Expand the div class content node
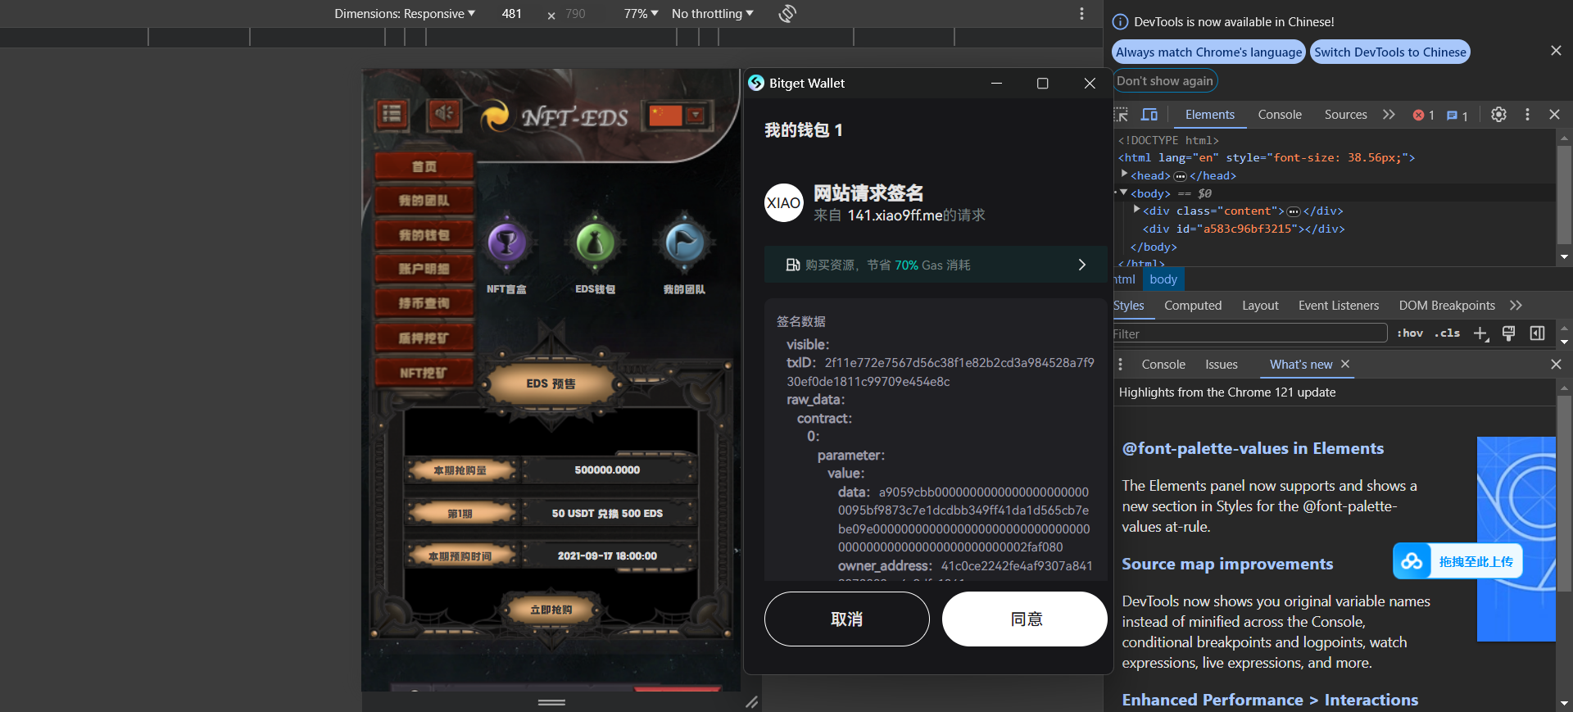The height and width of the screenshot is (712, 1573). pyautogui.click(x=1136, y=209)
